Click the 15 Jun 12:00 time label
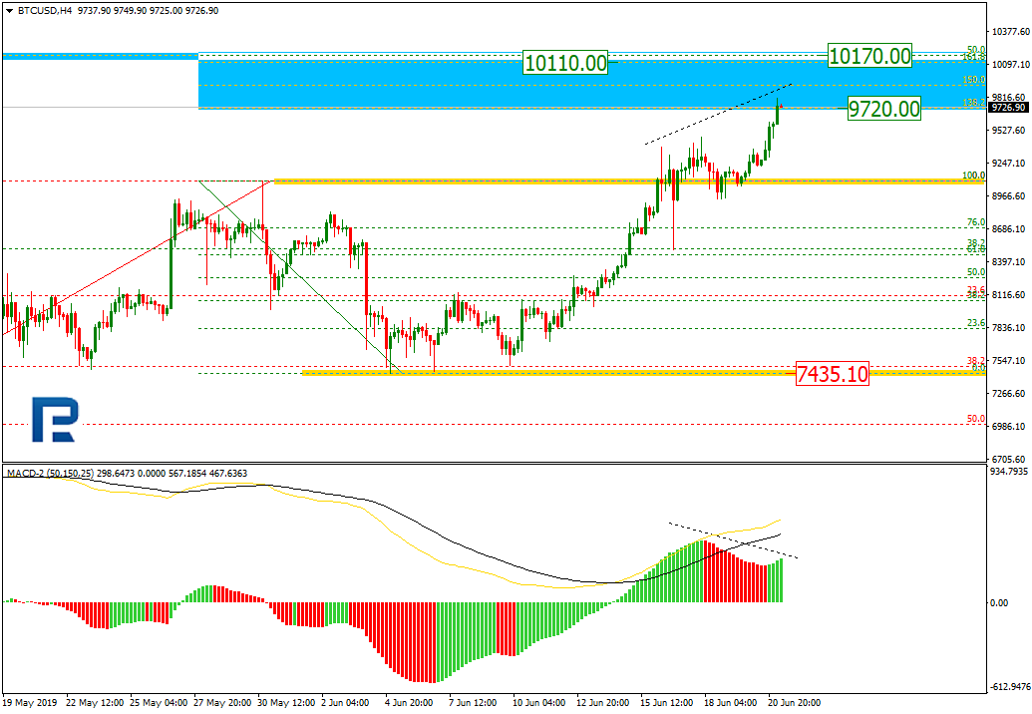 pos(667,703)
